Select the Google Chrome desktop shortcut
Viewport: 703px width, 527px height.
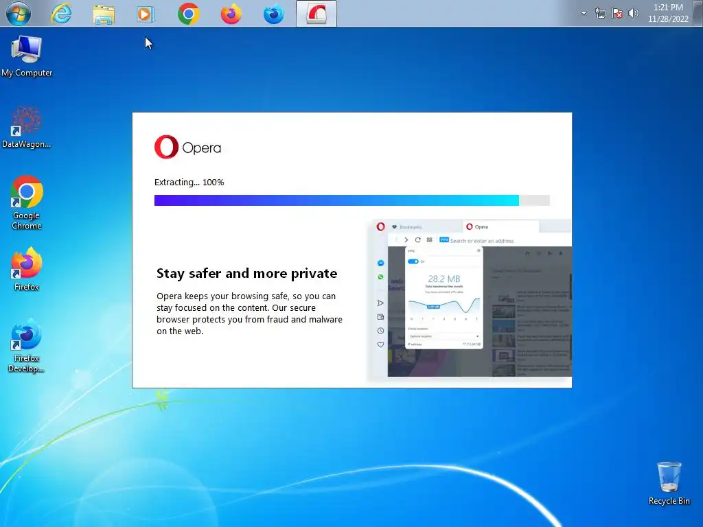pyautogui.click(x=27, y=202)
